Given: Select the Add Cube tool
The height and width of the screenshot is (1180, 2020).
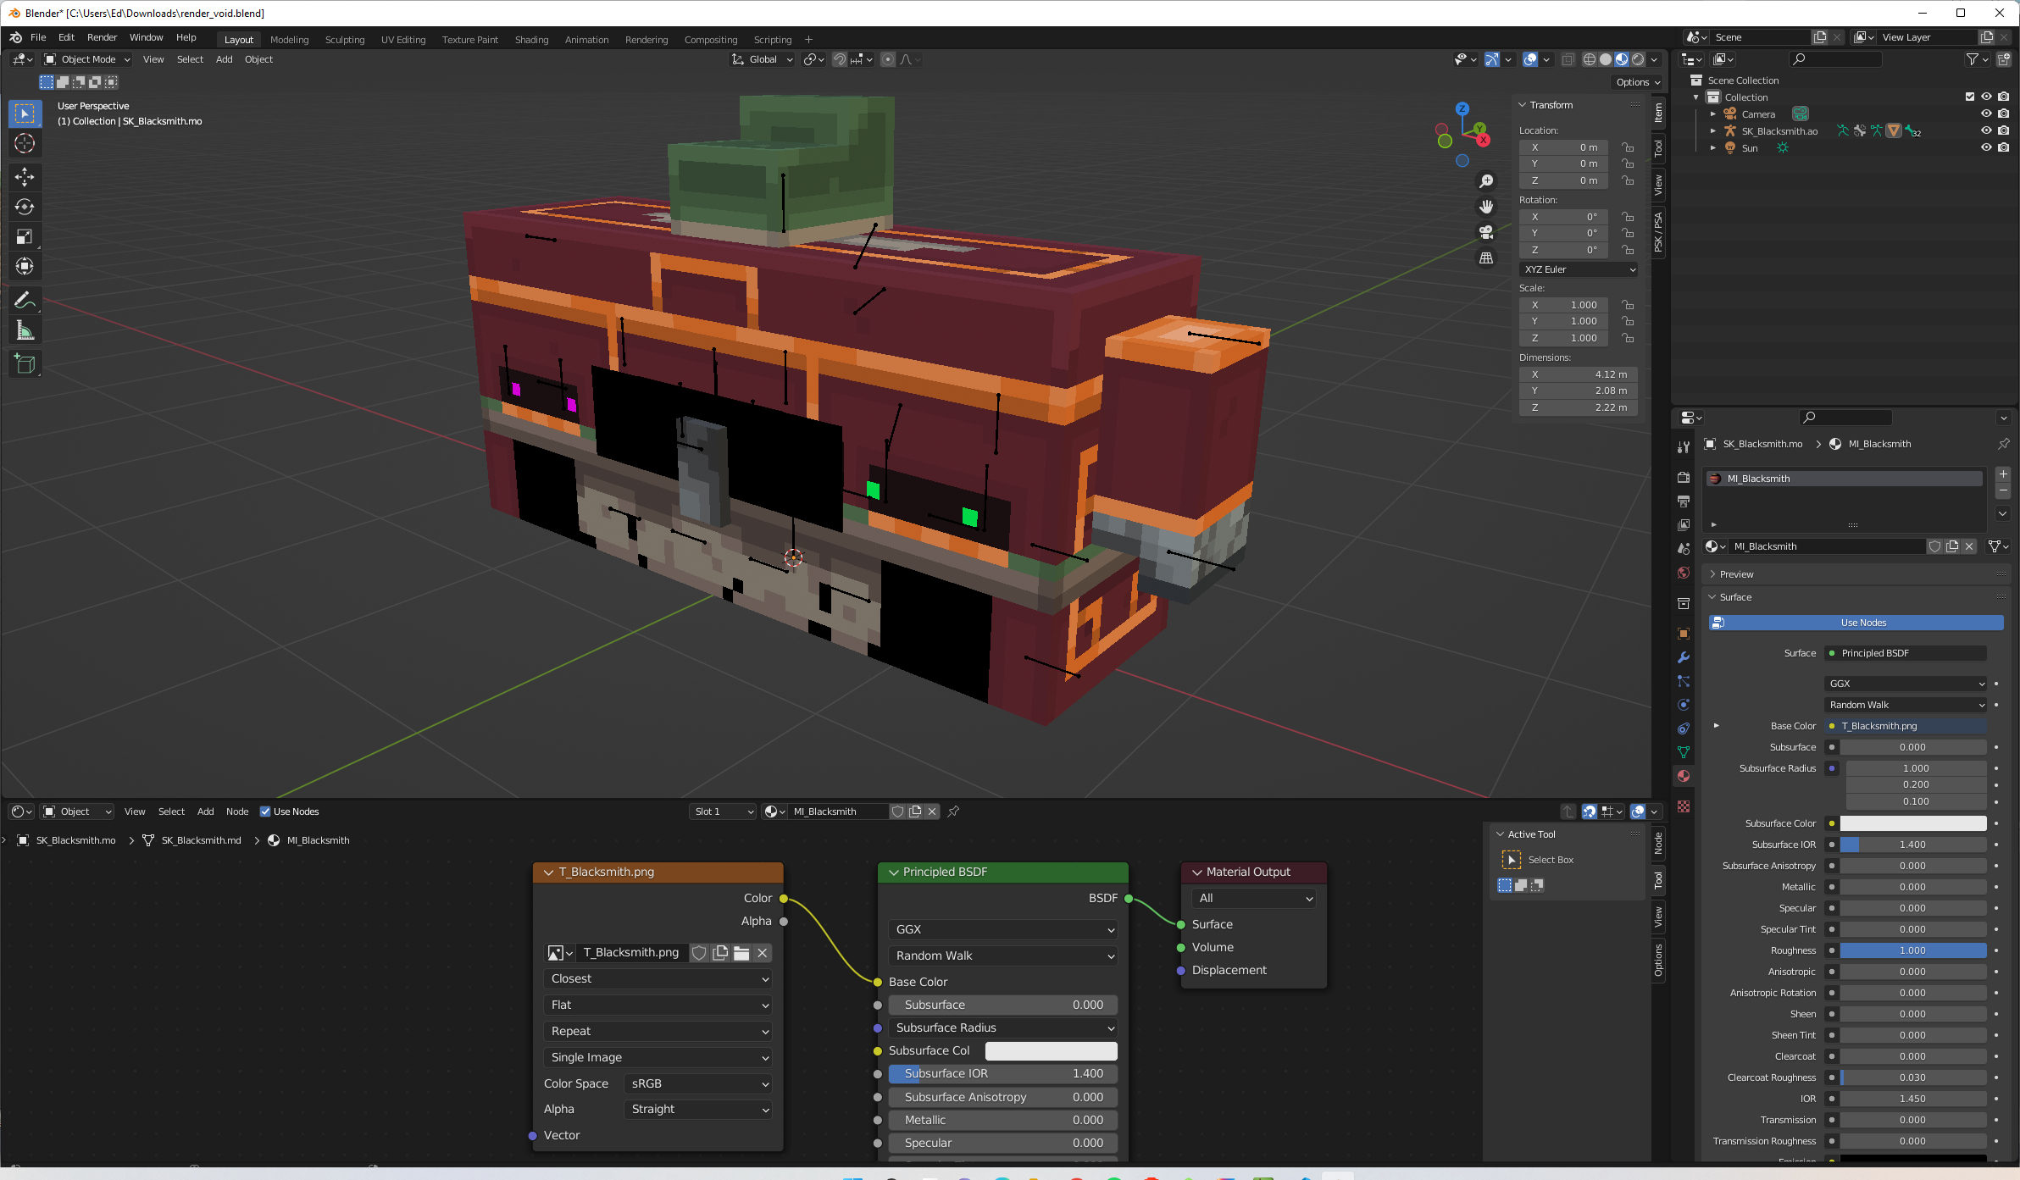Looking at the screenshot, I should point(25,364).
